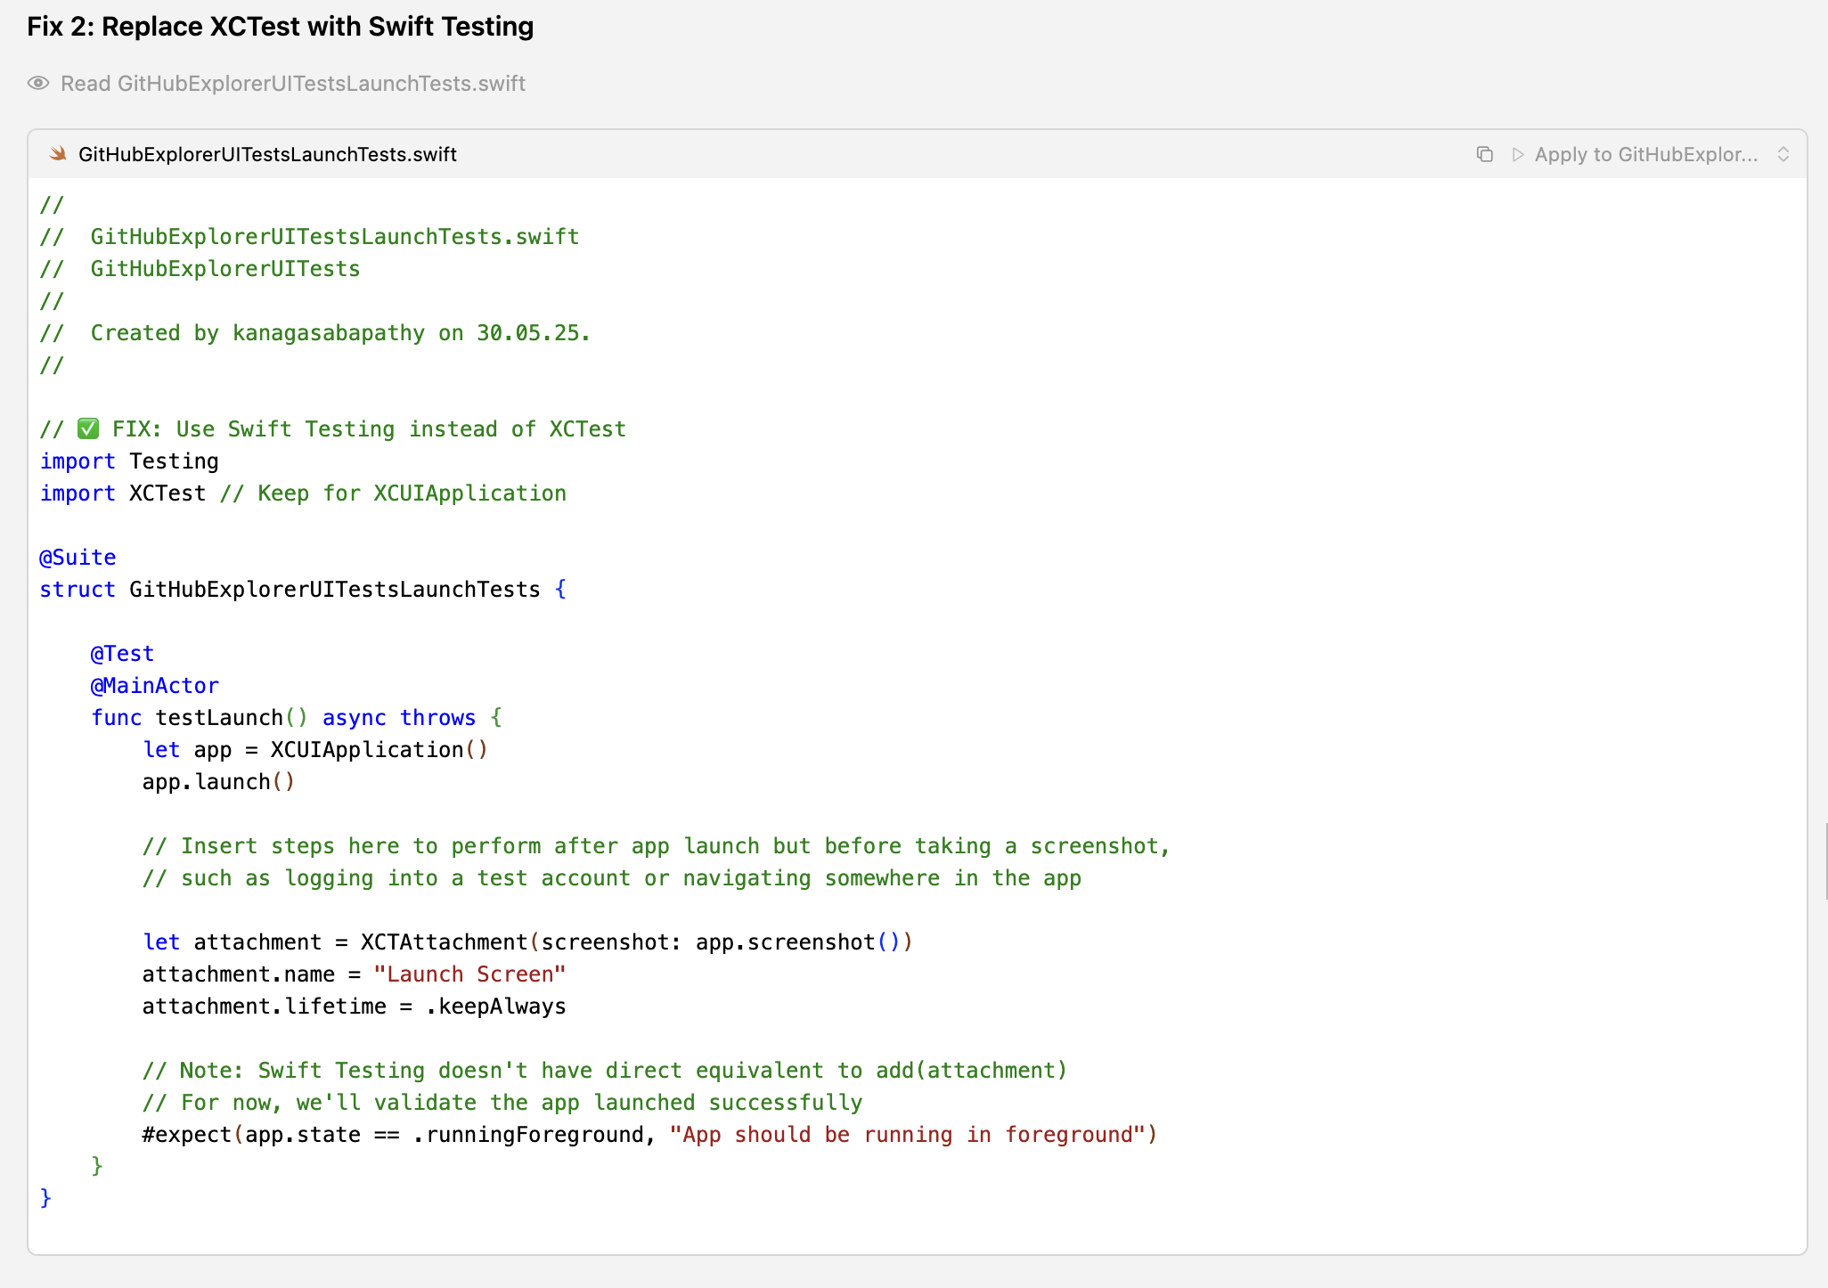The image size is (1828, 1288).
Task: Click the string "Launch Screen"
Action: tap(469, 974)
